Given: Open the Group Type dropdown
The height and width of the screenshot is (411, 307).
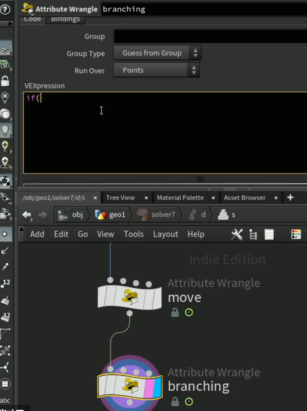Looking at the screenshot, I should [x=157, y=53].
